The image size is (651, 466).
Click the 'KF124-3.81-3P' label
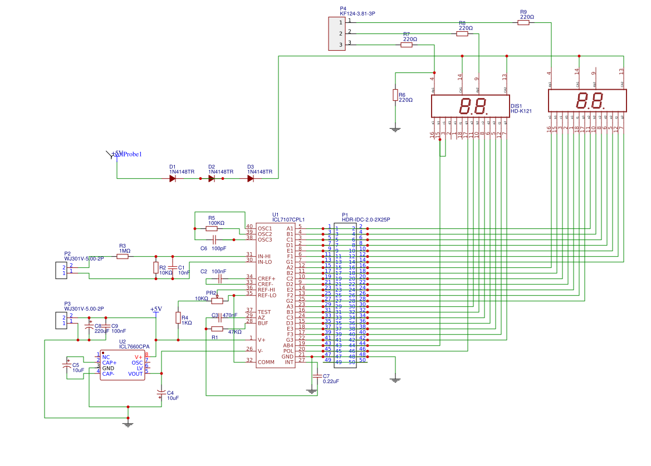[x=358, y=14]
